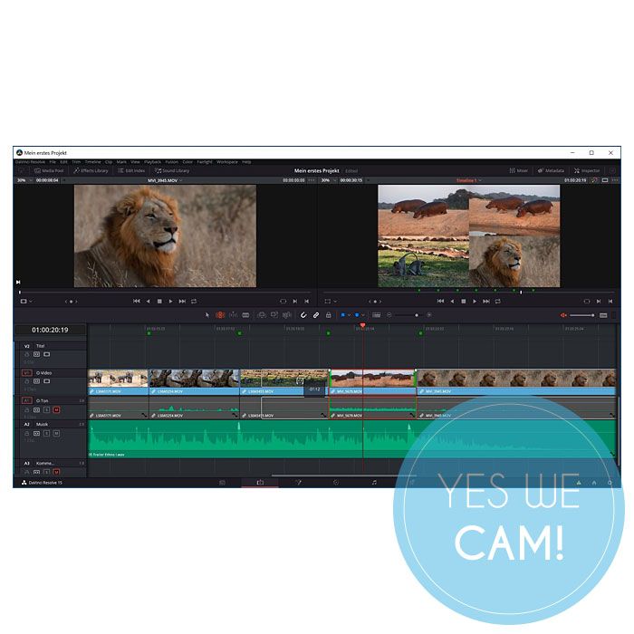634x634 pixels.
Task: Open the Effects Library panel
Action: coord(91,170)
